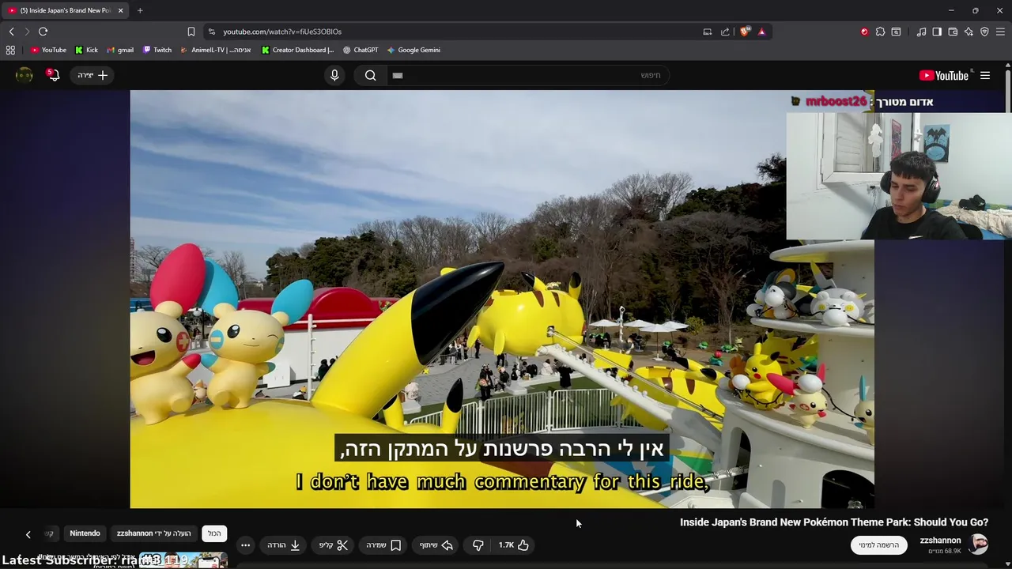Click the YouTube search magnifier button
The height and width of the screenshot is (569, 1012).
pos(370,75)
